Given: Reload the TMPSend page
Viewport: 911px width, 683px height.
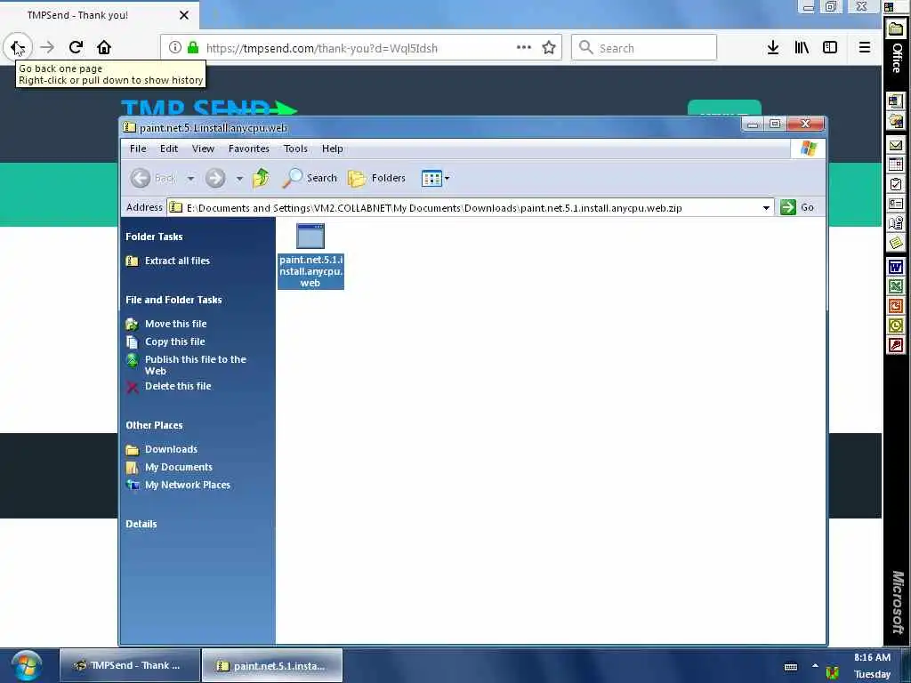Looking at the screenshot, I should (77, 47).
